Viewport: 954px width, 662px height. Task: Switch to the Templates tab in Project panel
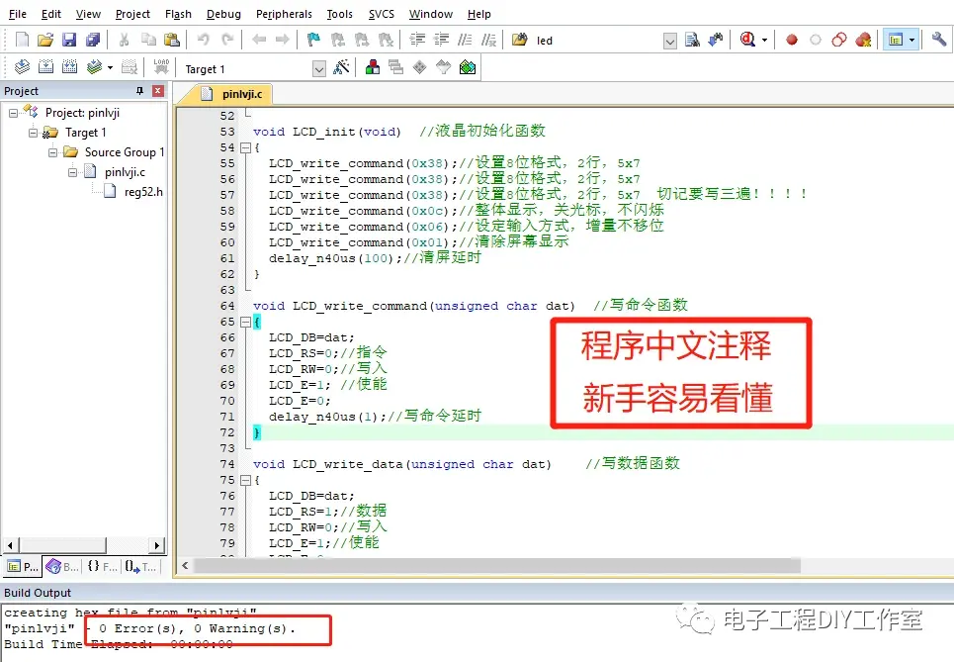(x=140, y=566)
